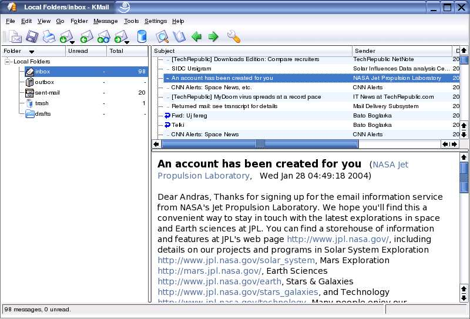Image resolution: width=470 pixels, height=319 pixels.
Task: Open the View menu
Action: tap(43, 21)
